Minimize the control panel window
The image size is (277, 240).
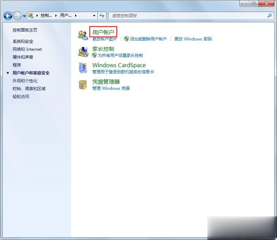pyautogui.click(x=245, y=3)
